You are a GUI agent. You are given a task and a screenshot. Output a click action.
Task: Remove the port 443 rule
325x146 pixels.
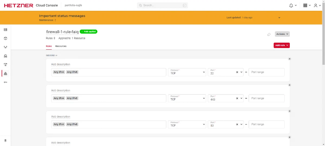[x=290, y=85]
